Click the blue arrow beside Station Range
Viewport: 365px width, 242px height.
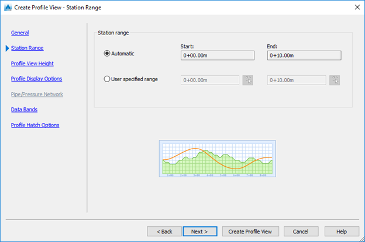click(x=6, y=48)
